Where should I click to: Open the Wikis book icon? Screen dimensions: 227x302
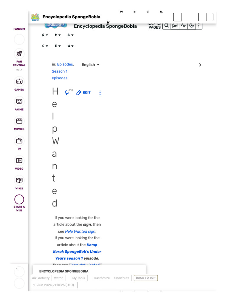tap(19, 180)
